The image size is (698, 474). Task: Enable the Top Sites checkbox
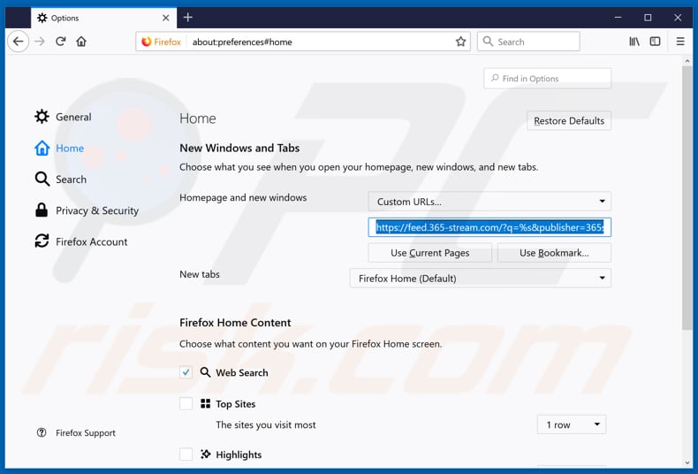click(x=186, y=403)
